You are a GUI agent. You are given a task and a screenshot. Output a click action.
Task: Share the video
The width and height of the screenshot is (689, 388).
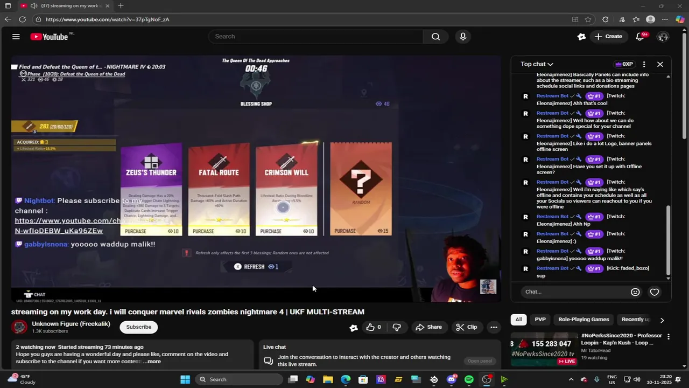tap(428, 327)
